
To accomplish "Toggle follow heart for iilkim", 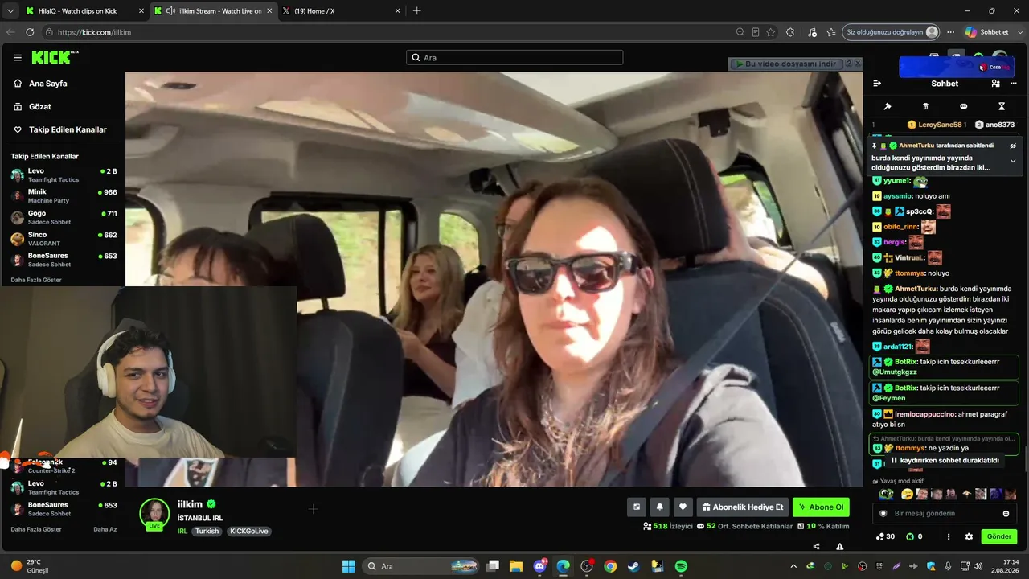I will pyautogui.click(x=683, y=507).
